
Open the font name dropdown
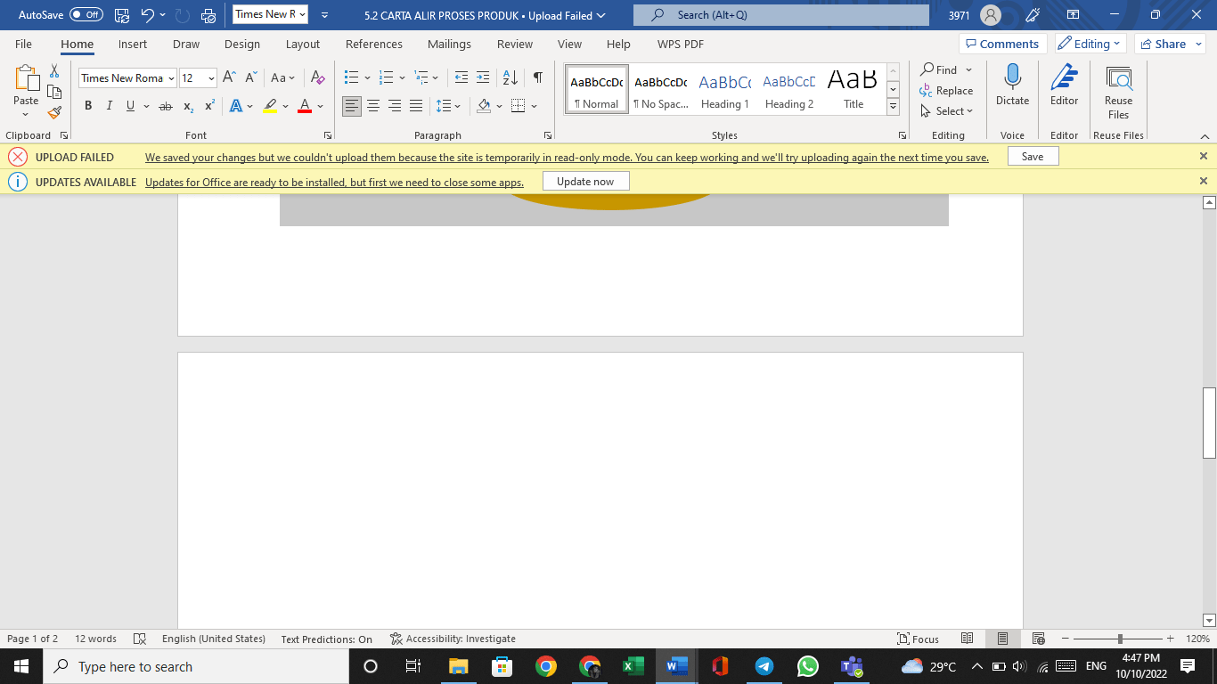(171, 78)
